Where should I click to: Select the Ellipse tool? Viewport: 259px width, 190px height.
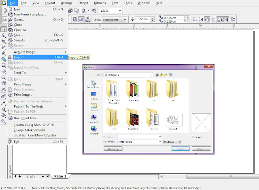(4, 71)
